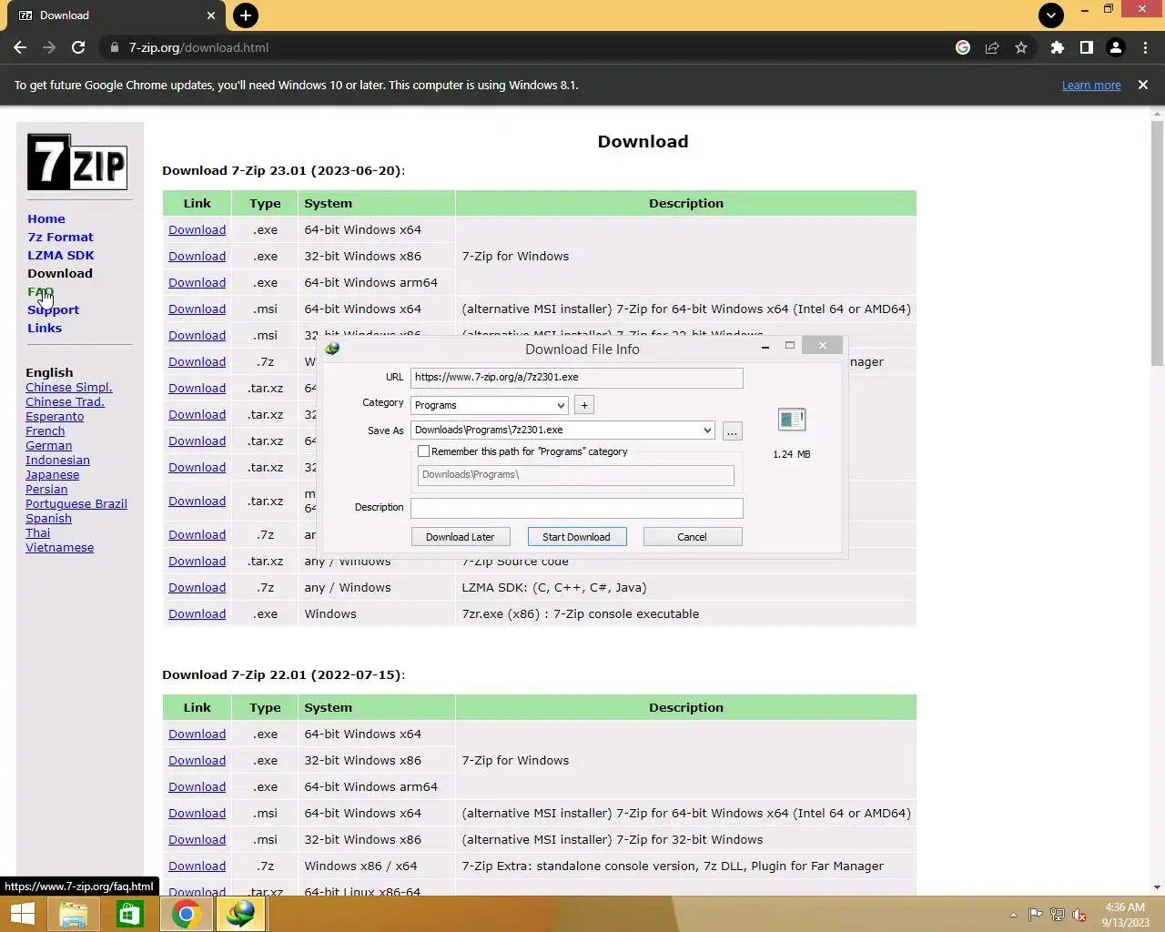Go forward with the browser forward arrow
The width and height of the screenshot is (1165, 932).
coord(49,47)
